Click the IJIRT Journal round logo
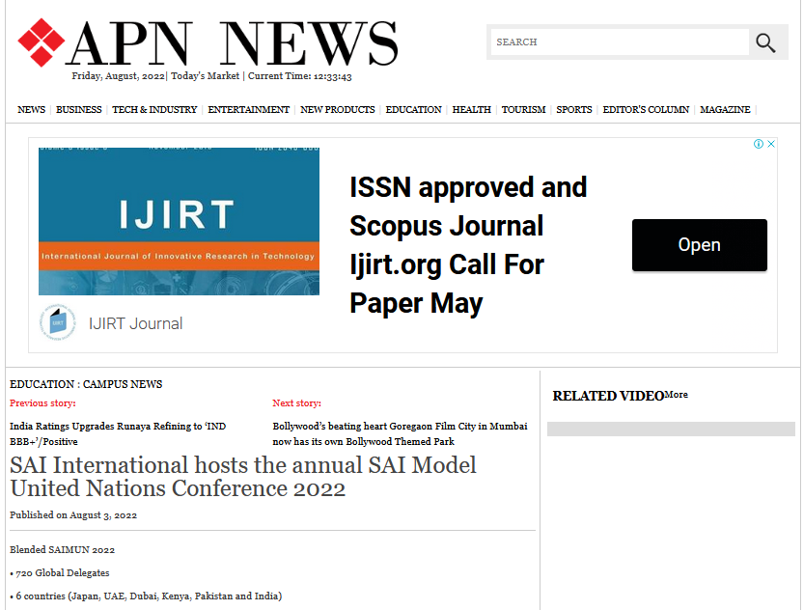804x610 pixels. click(58, 323)
